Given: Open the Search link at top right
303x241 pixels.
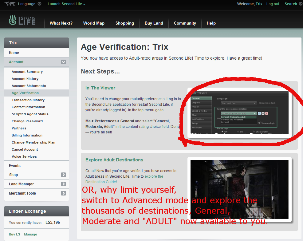Looking at the screenshot, I should (x=291, y=4).
